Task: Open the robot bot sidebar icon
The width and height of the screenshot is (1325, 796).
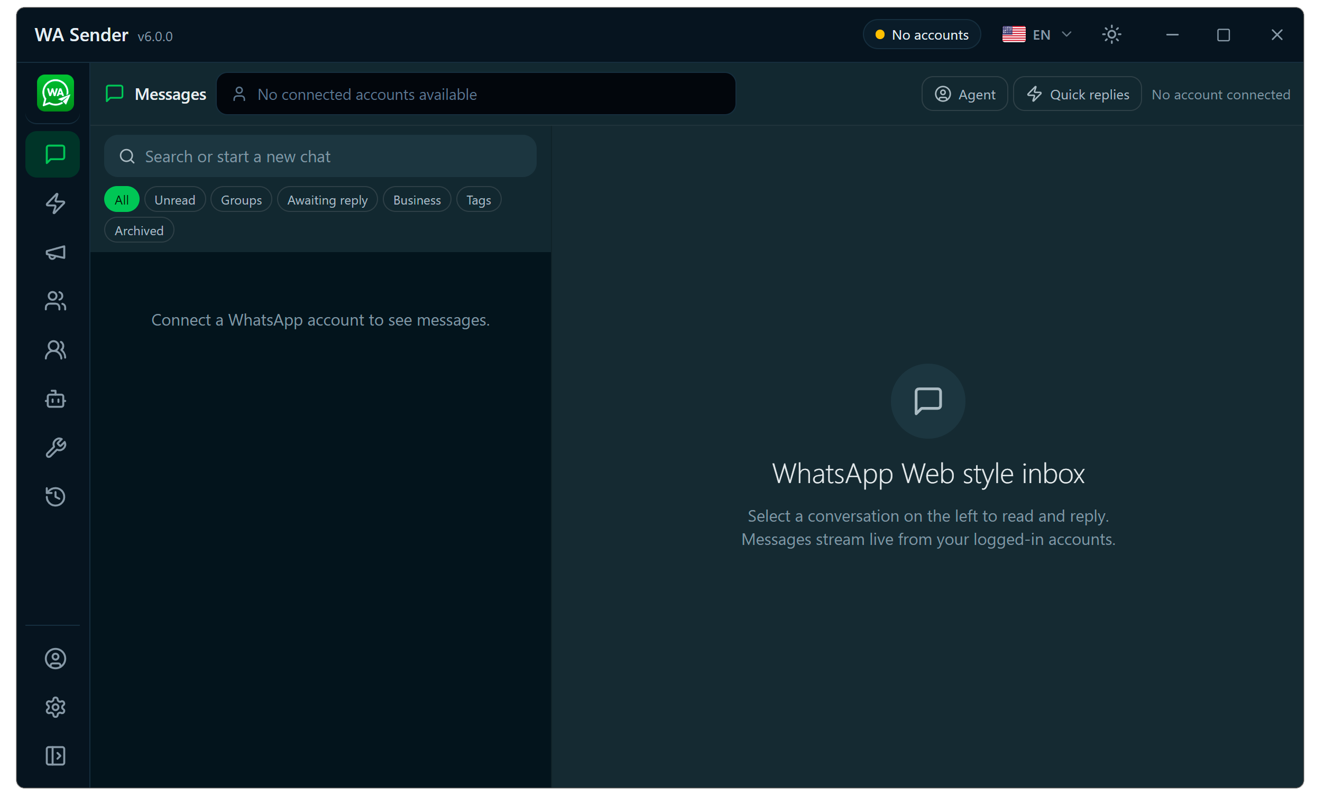Action: [56, 399]
